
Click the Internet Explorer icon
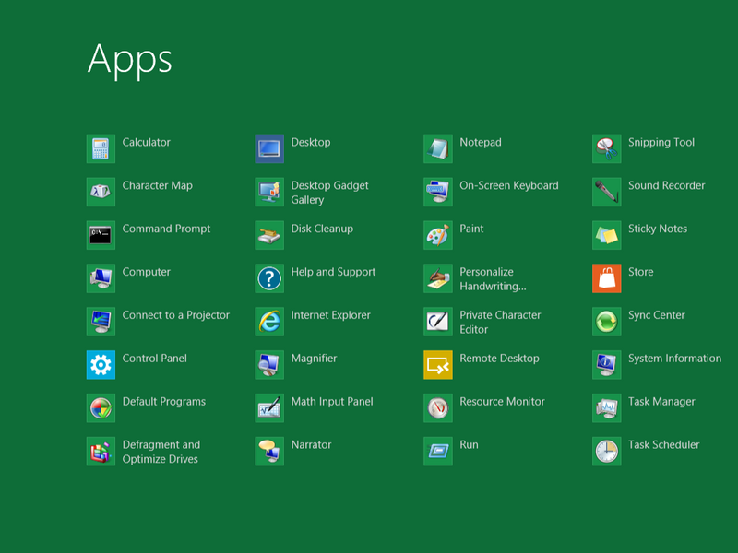269,322
